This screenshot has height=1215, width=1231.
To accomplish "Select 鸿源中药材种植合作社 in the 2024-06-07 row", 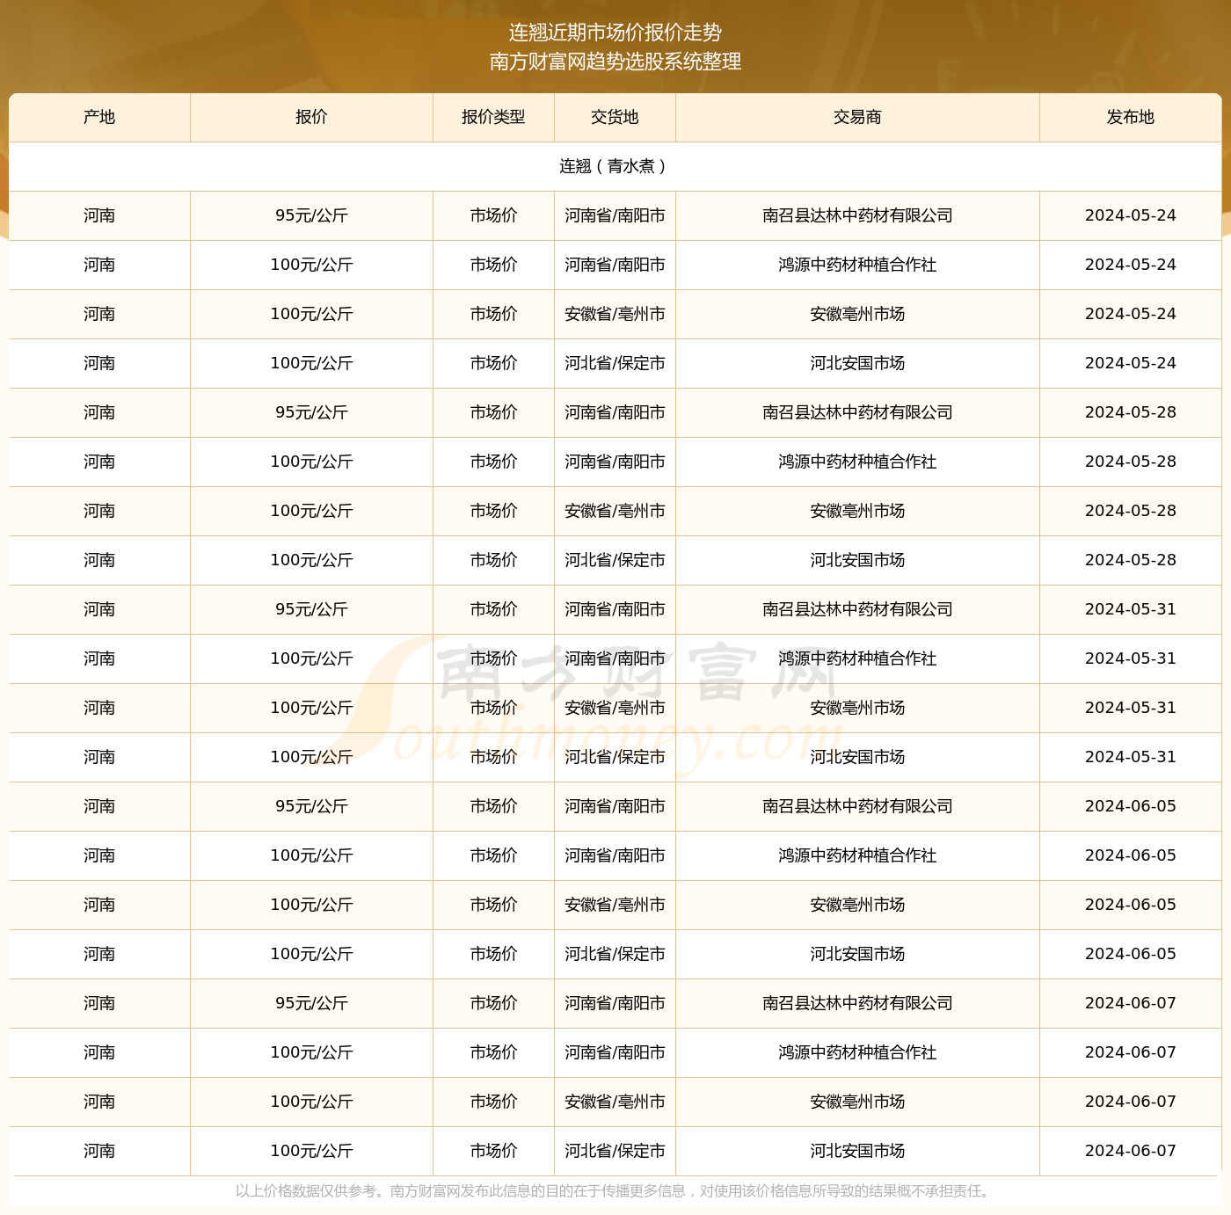I will [x=857, y=1052].
